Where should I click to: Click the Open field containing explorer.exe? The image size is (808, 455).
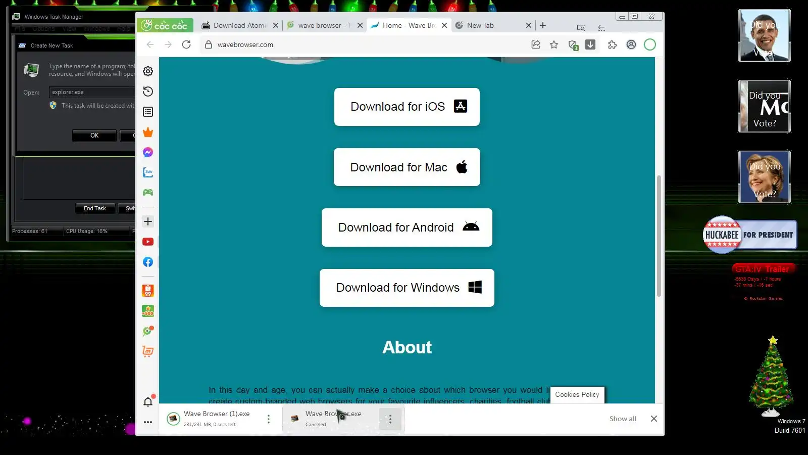92,92
